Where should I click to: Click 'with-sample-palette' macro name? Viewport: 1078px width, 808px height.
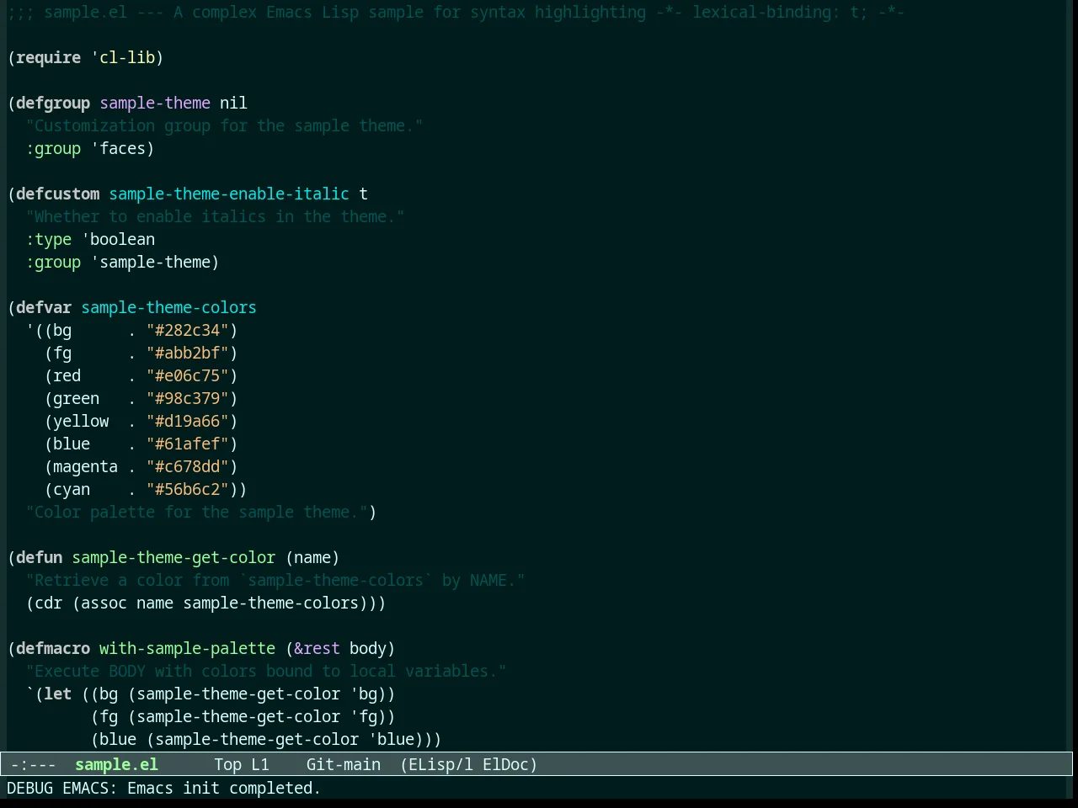pyautogui.click(x=187, y=648)
